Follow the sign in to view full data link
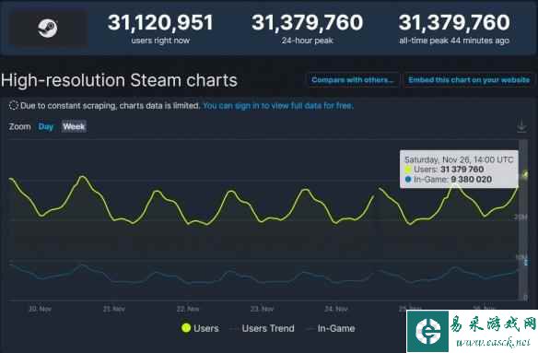 [278, 106]
